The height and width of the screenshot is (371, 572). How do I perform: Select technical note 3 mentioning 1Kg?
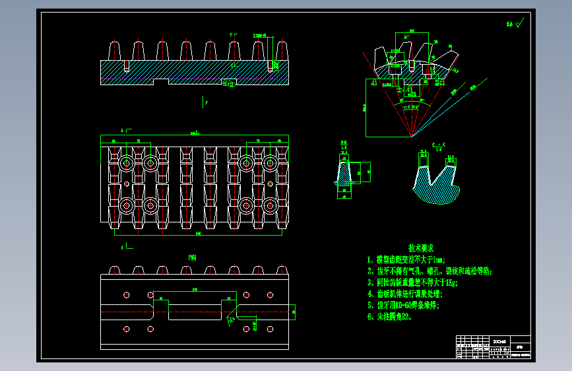(x=412, y=283)
